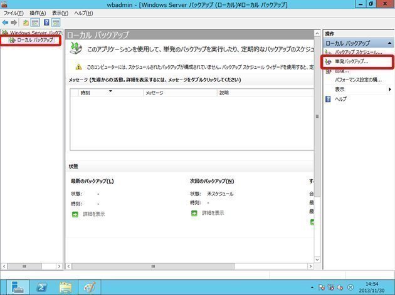Click the center pane scroll-left arrow
This screenshot has height=295, width=395.
[69, 266]
